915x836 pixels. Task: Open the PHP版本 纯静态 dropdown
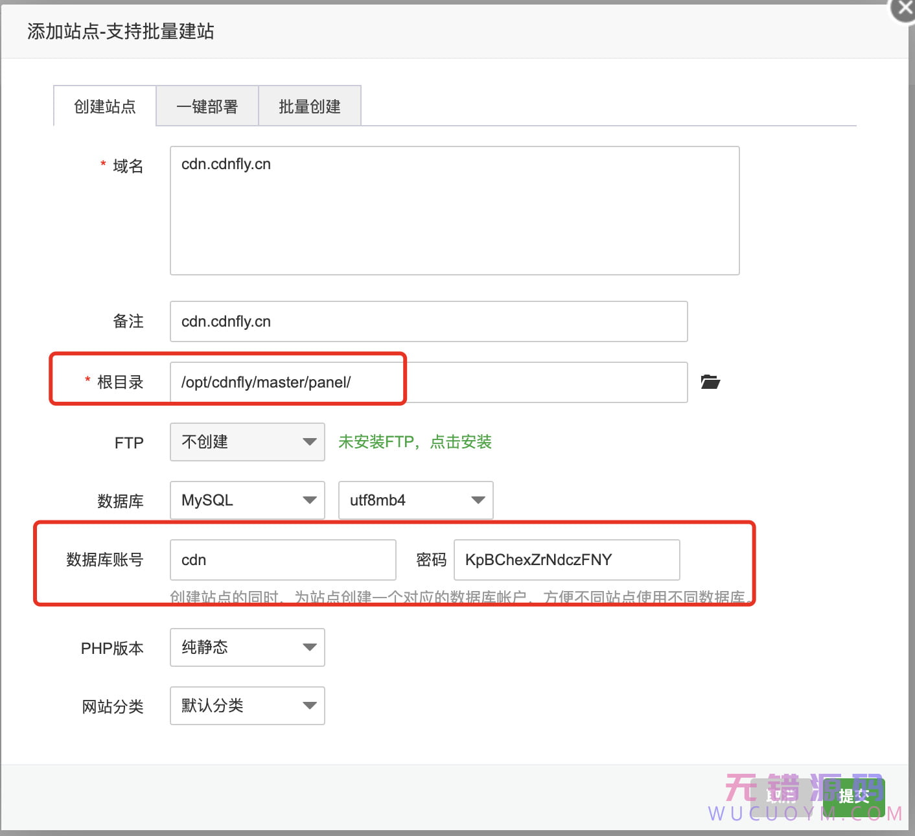pos(247,647)
